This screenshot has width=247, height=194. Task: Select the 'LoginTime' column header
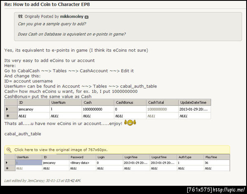tap(137, 157)
